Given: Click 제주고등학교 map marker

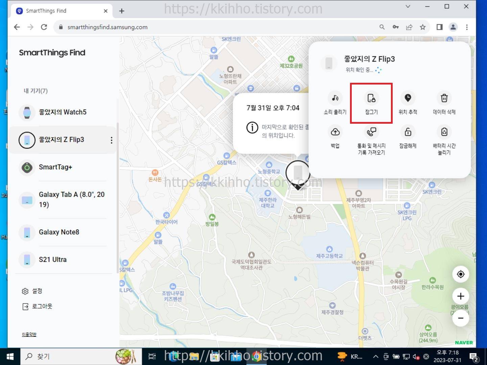Looking at the screenshot, I should pyautogui.click(x=329, y=252).
